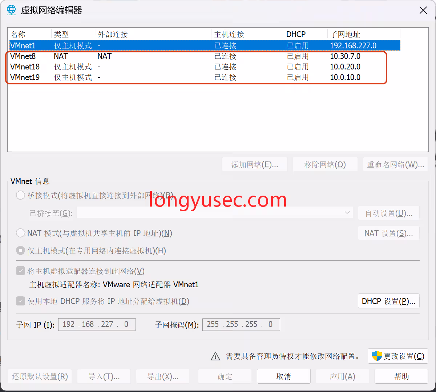Click the 主机连接 column header
The width and height of the screenshot is (436, 392).
[x=247, y=34]
